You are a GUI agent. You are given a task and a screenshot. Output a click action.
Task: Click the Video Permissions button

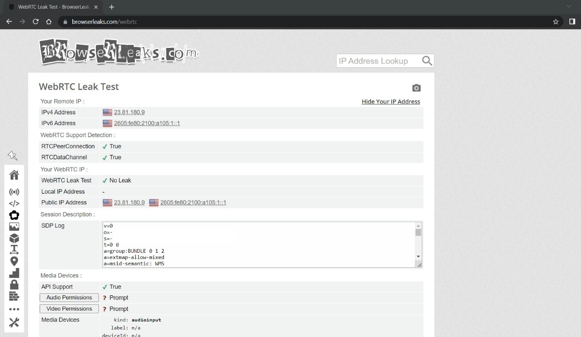69,309
